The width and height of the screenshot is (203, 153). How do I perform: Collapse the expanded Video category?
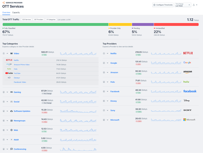[7, 53]
